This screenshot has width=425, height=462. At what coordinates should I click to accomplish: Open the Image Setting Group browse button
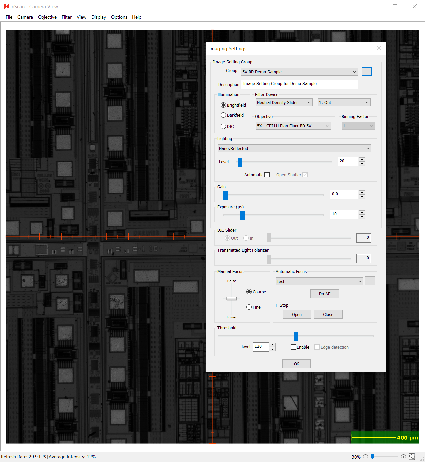click(x=367, y=72)
